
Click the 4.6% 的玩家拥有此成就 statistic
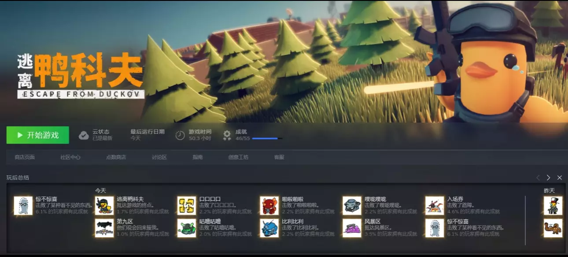pos(473,211)
